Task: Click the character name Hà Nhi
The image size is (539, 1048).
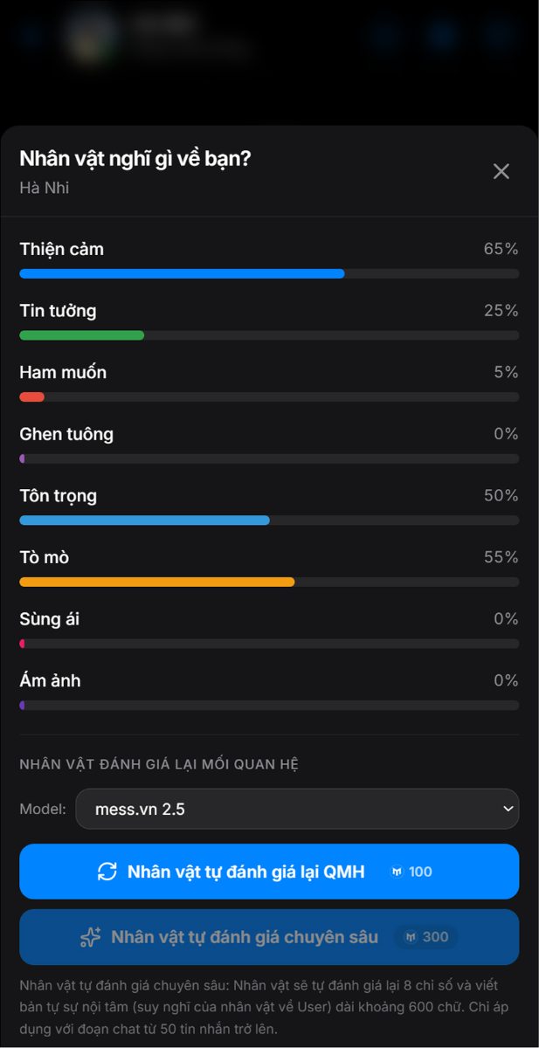Action: (45, 188)
